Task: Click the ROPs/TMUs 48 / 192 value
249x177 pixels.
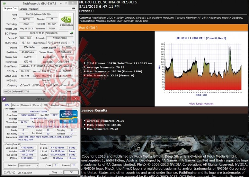Action: (25, 43)
